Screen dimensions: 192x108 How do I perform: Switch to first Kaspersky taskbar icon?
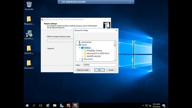[68, 105]
